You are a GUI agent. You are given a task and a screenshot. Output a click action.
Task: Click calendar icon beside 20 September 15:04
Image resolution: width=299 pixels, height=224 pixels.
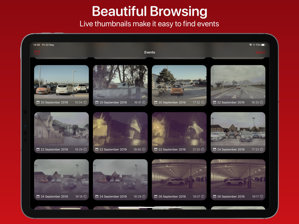(38, 102)
